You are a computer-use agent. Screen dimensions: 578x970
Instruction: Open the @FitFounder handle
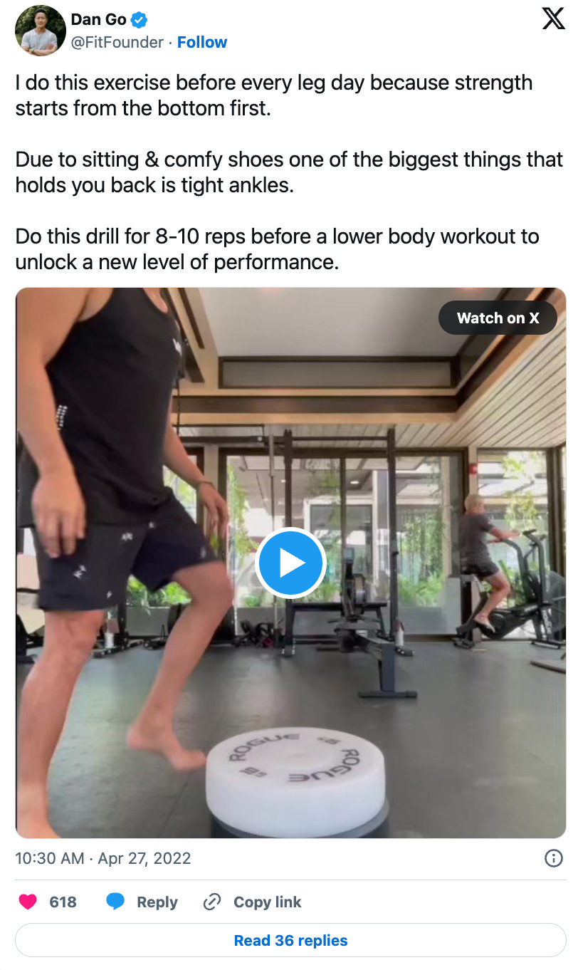coord(117,42)
